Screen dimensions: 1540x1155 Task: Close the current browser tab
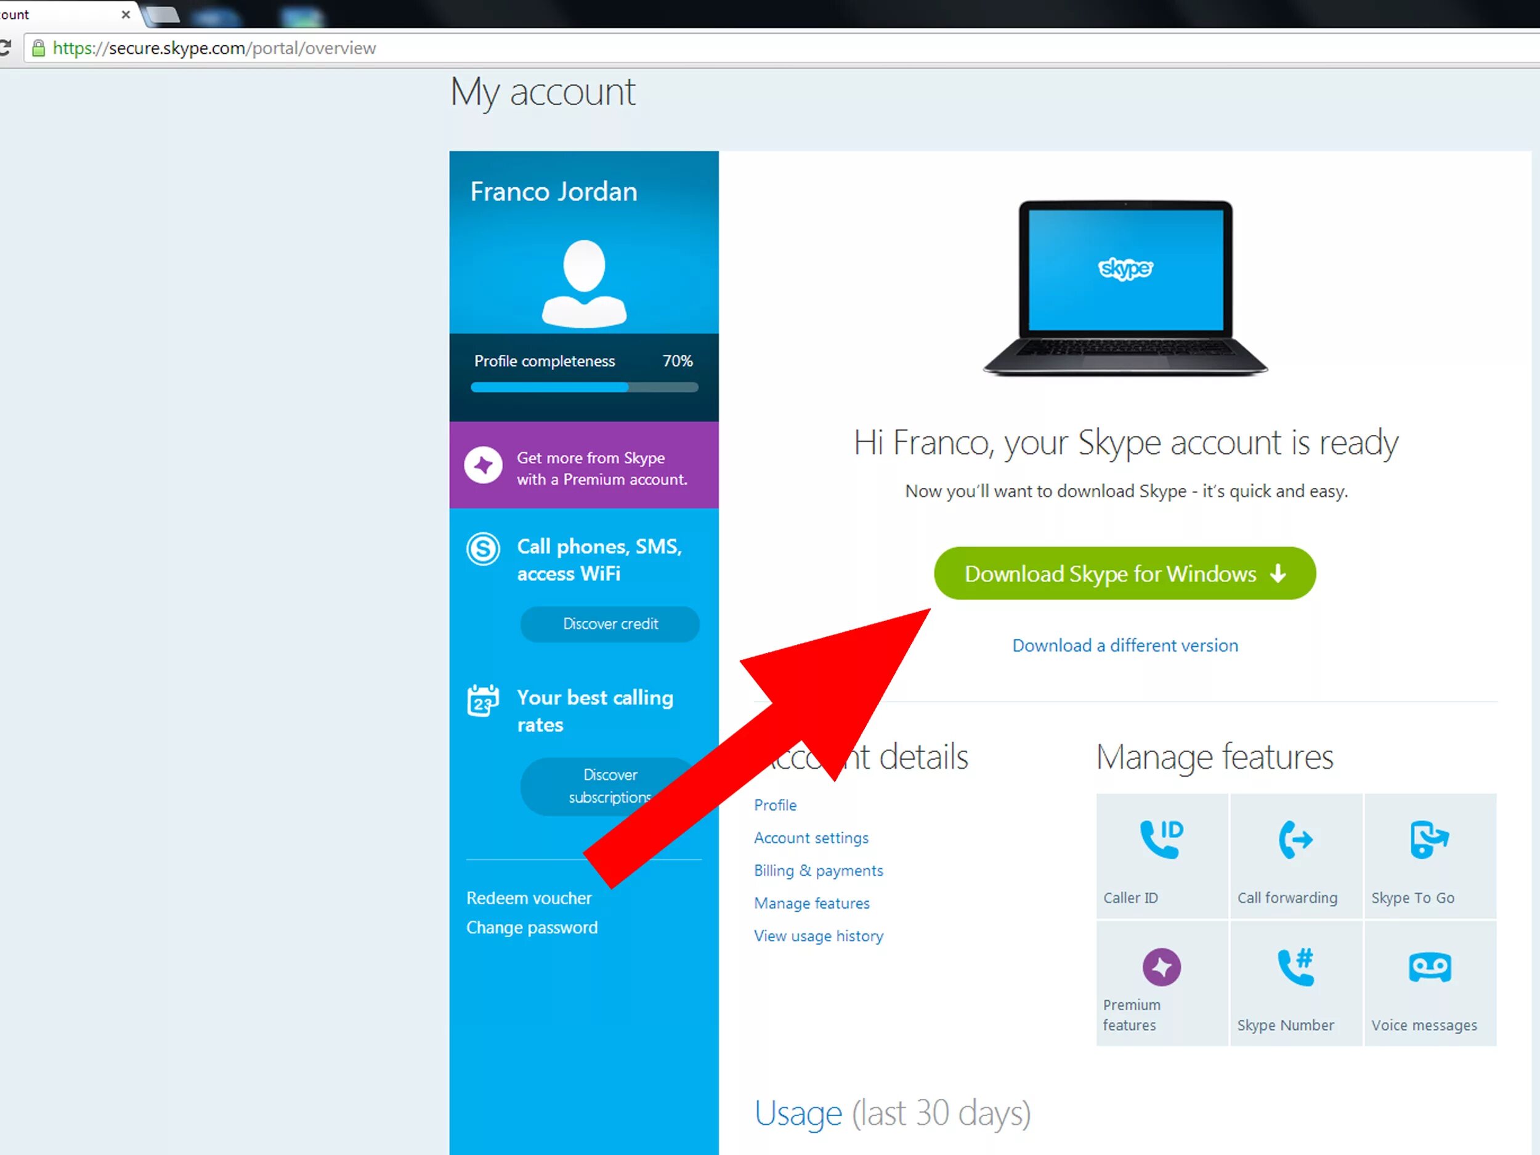click(125, 15)
